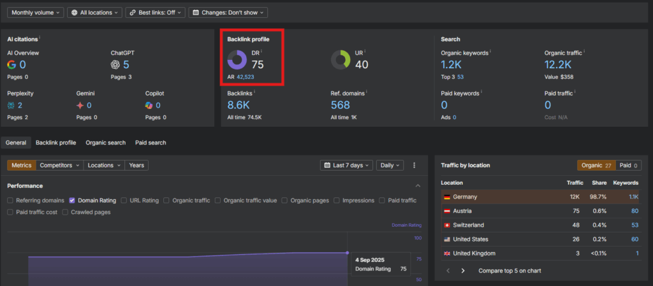This screenshot has width=653, height=286.
Task: Click the Gemini sparkle icon
Action: click(x=80, y=106)
